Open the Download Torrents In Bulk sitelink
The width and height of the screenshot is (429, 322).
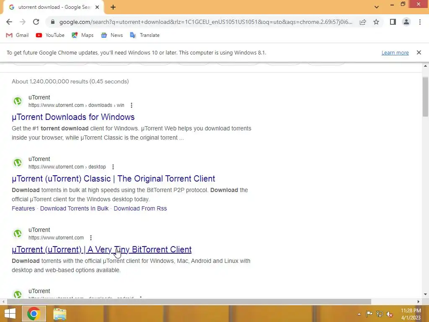point(75,208)
